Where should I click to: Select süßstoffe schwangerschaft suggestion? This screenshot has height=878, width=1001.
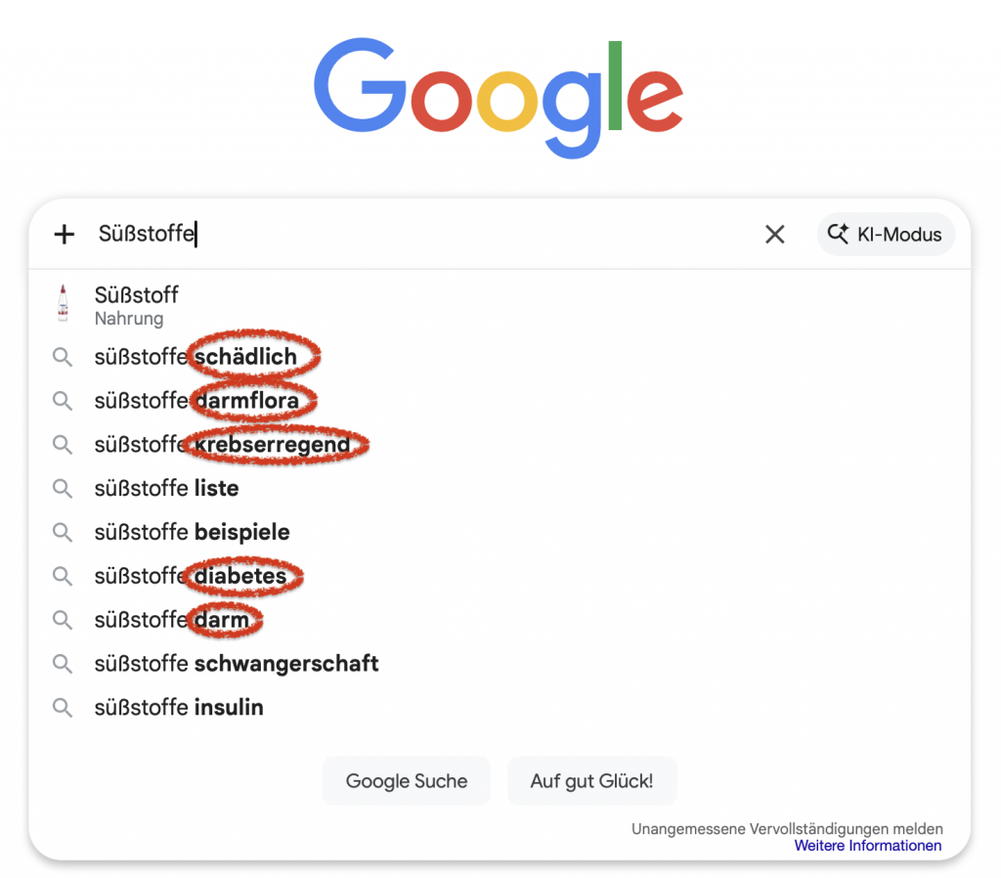click(237, 664)
